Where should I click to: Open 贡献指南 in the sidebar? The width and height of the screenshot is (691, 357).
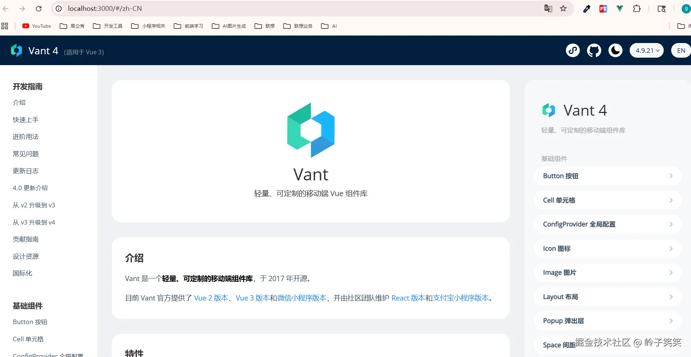(x=26, y=239)
